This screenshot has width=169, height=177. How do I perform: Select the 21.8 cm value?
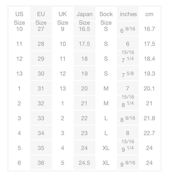(x=149, y=118)
